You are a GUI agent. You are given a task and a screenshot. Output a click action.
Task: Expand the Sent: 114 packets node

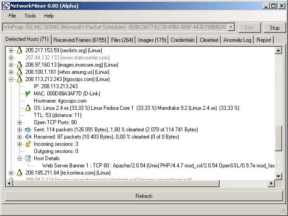(19, 130)
